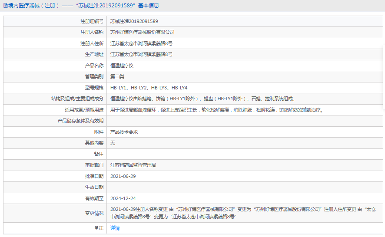
Task: Click the 其他内容 label
Action: pyautogui.click(x=94, y=143)
